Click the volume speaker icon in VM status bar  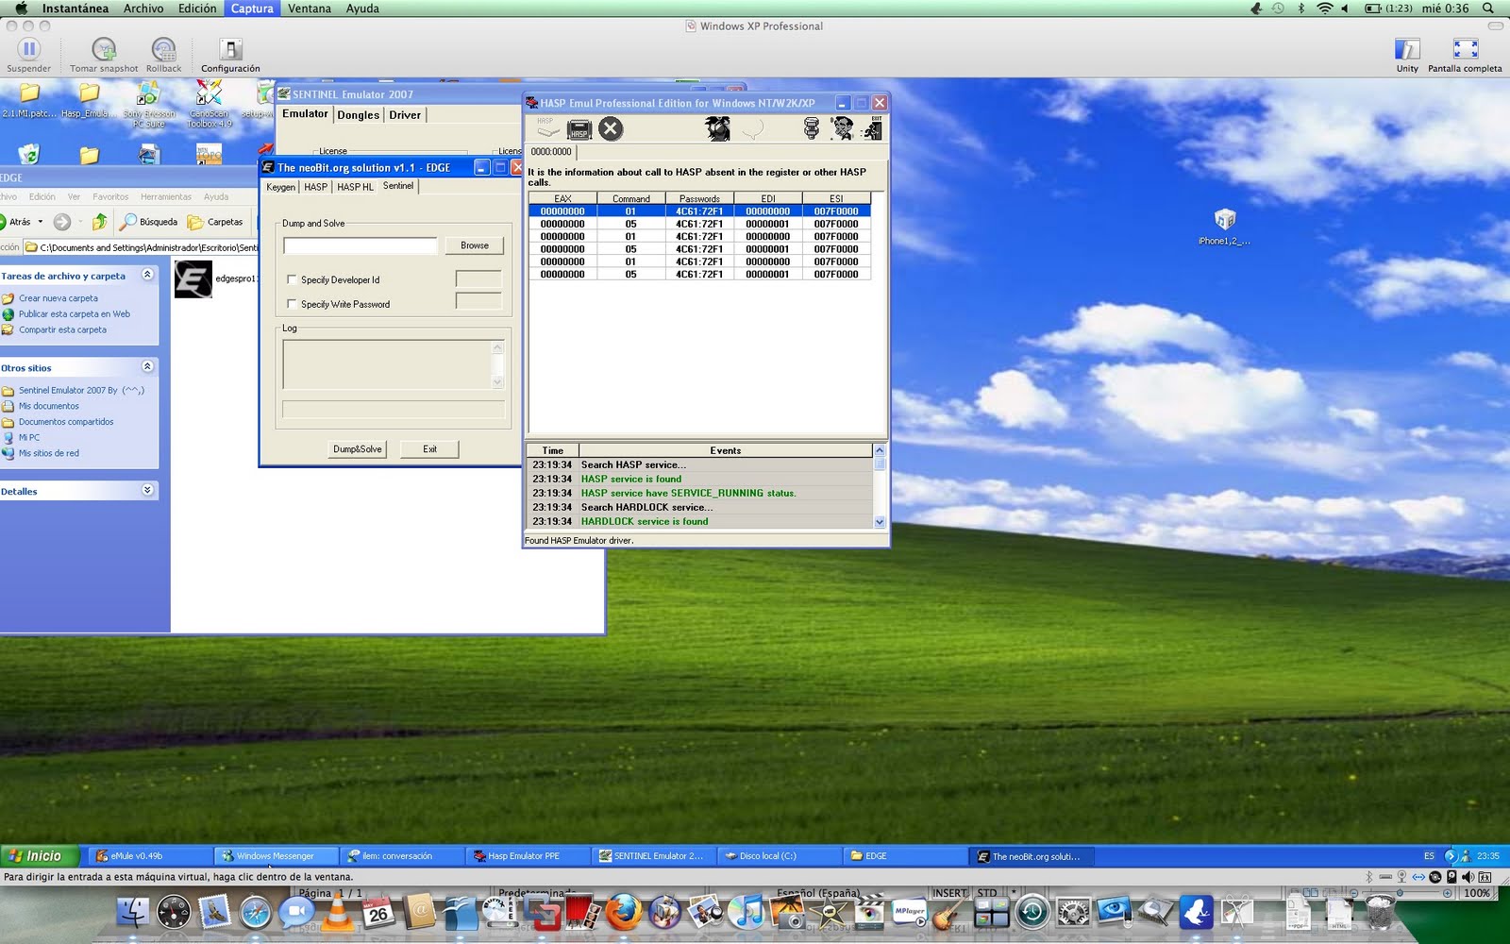click(x=1468, y=877)
